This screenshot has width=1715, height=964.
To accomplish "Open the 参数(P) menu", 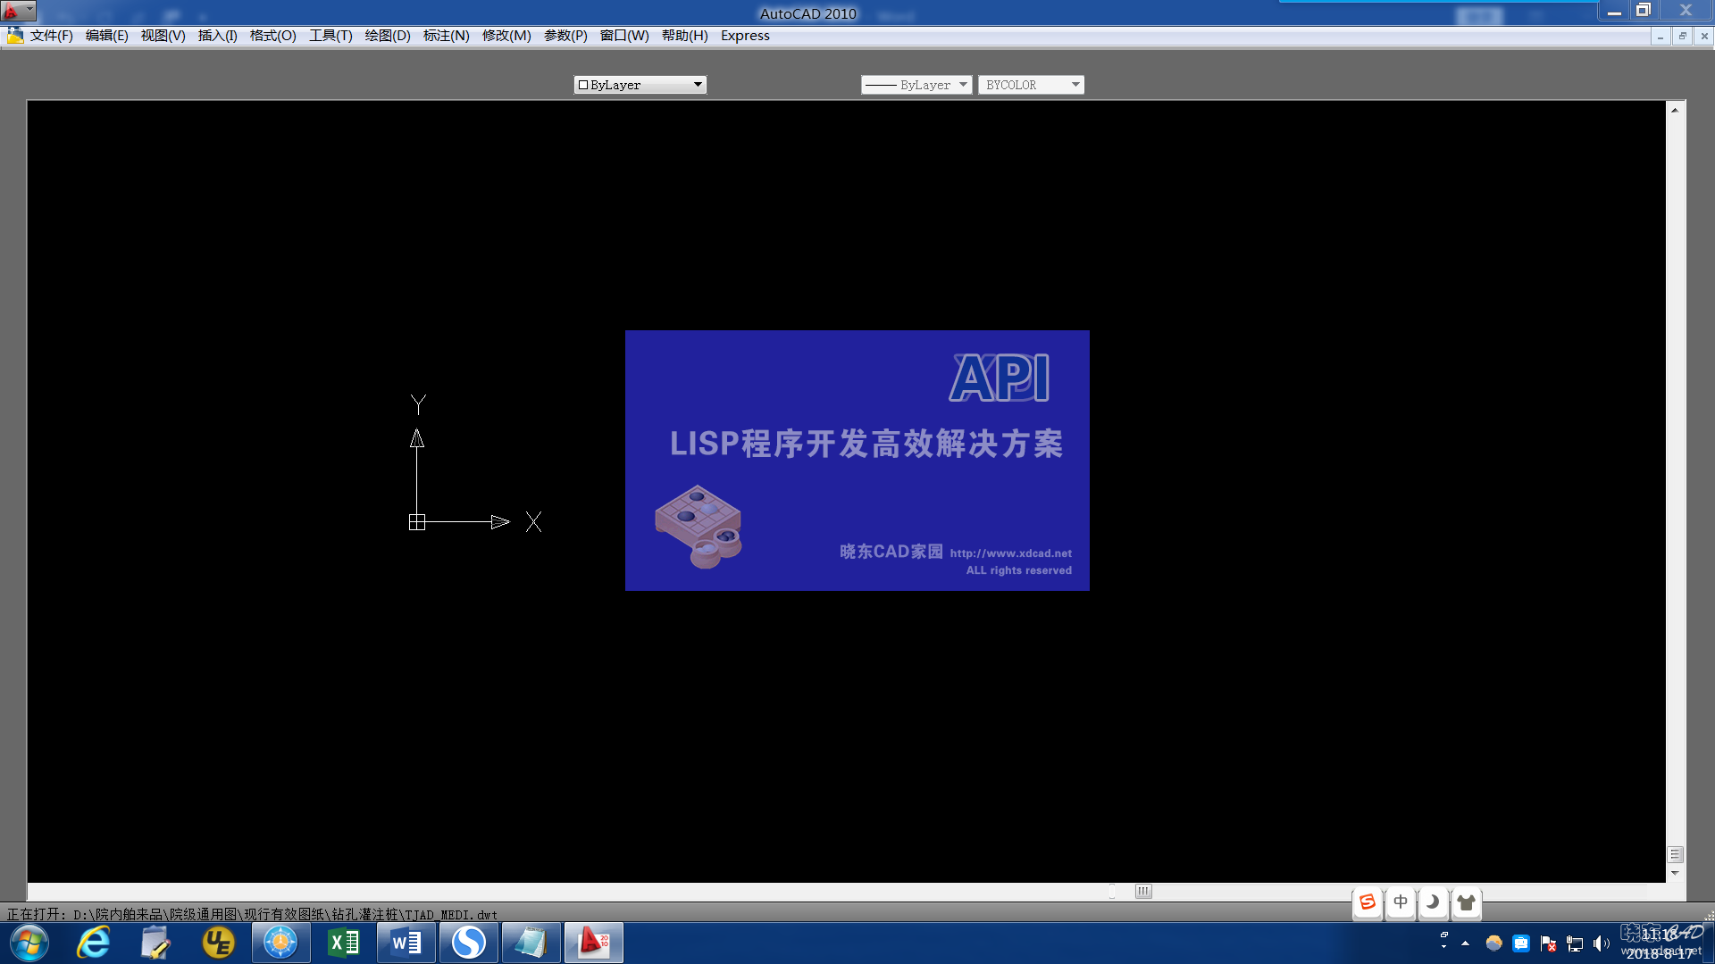I will pos(565,36).
